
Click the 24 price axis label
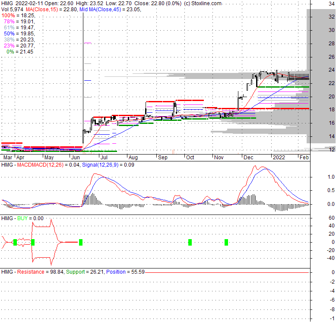coord(332,70)
